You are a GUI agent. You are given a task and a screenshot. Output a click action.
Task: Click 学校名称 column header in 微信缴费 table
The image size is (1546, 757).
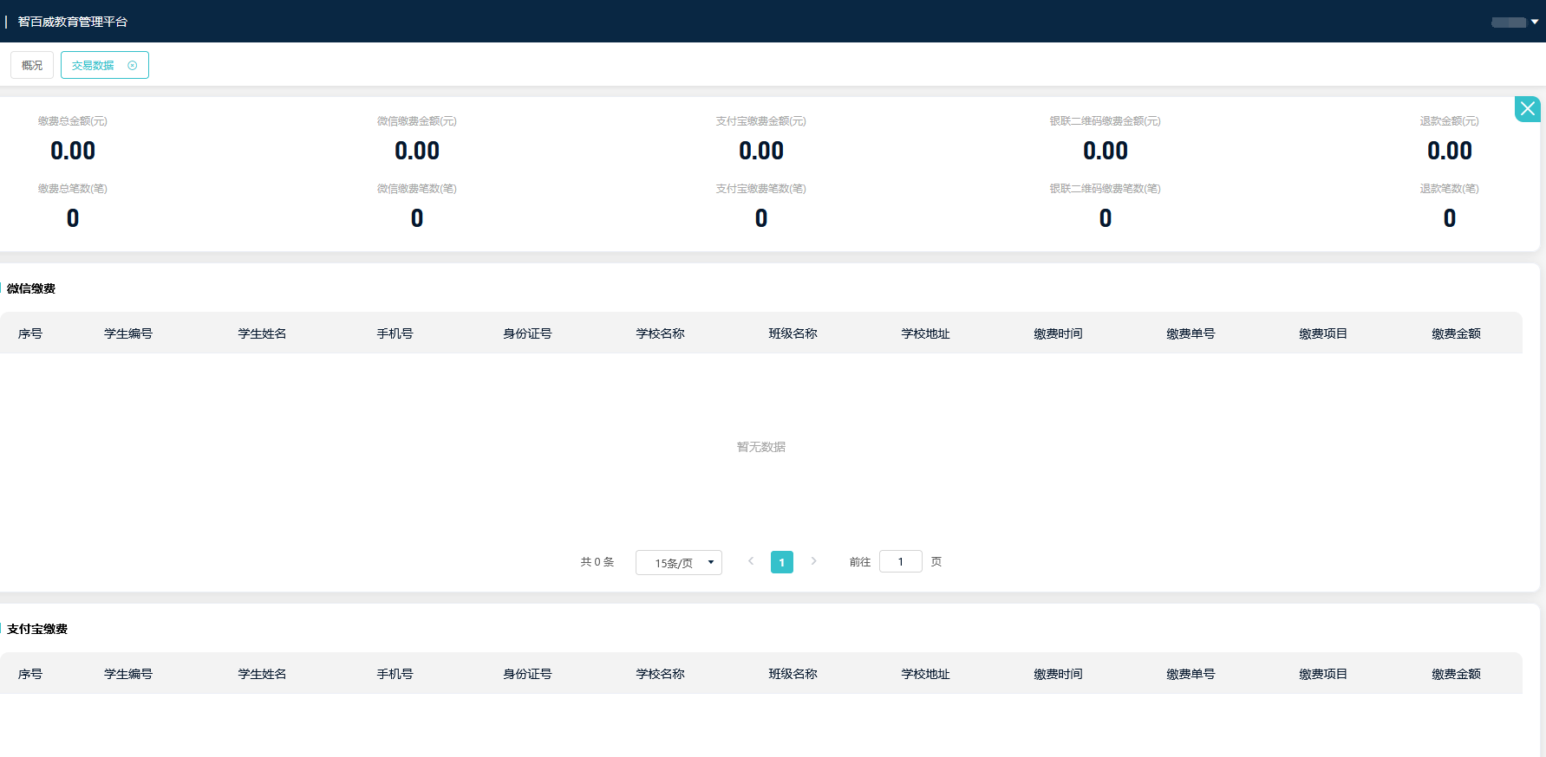point(661,333)
